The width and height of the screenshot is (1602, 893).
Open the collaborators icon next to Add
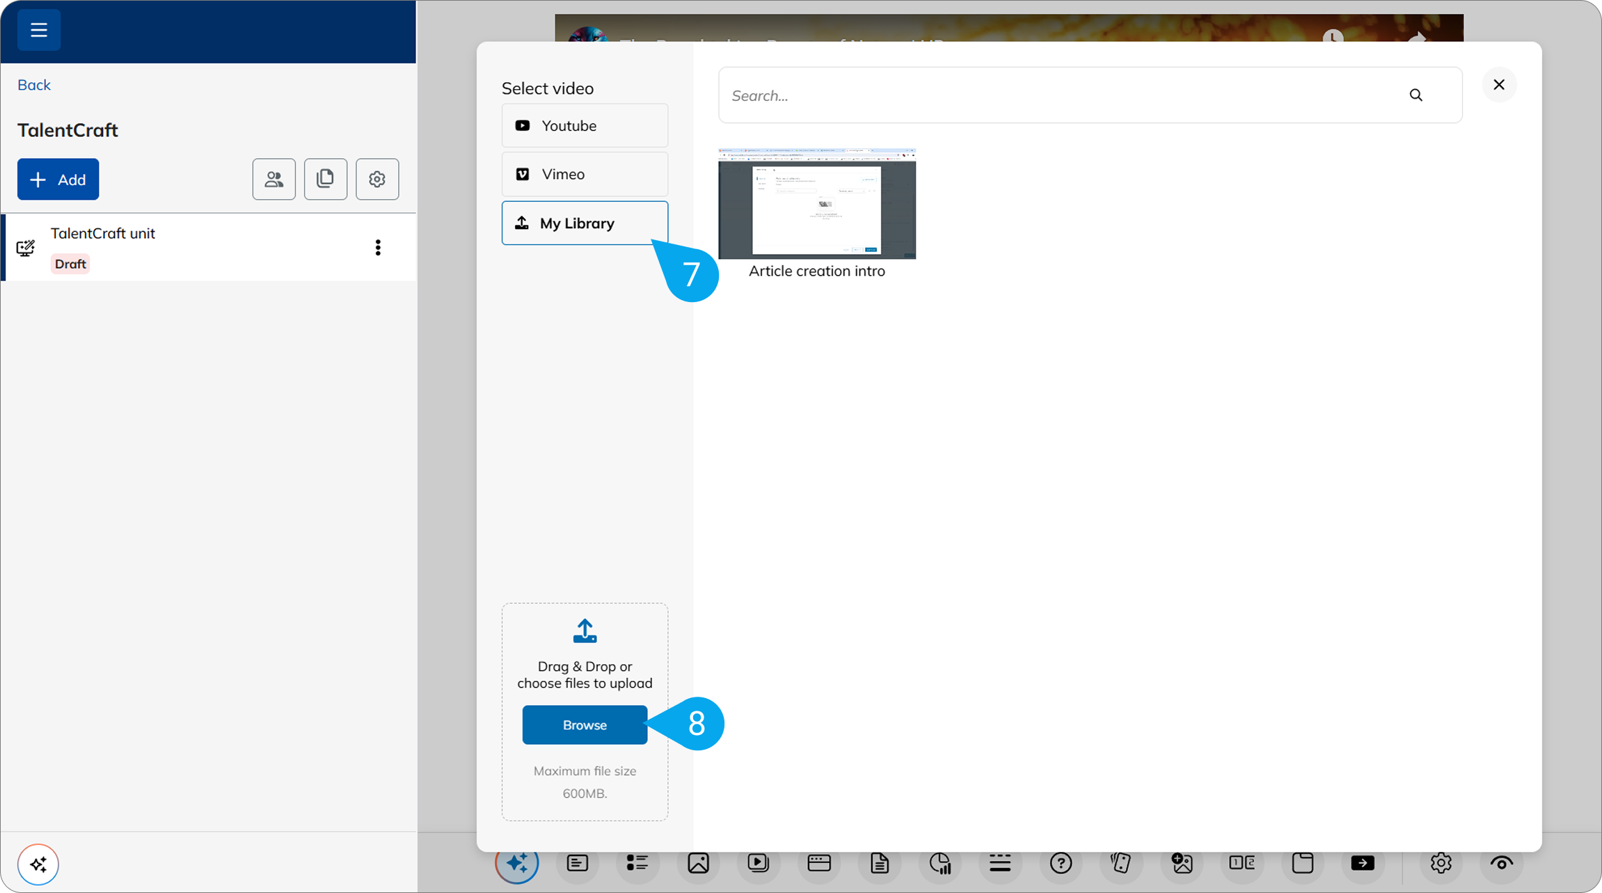pyautogui.click(x=273, y=179)
